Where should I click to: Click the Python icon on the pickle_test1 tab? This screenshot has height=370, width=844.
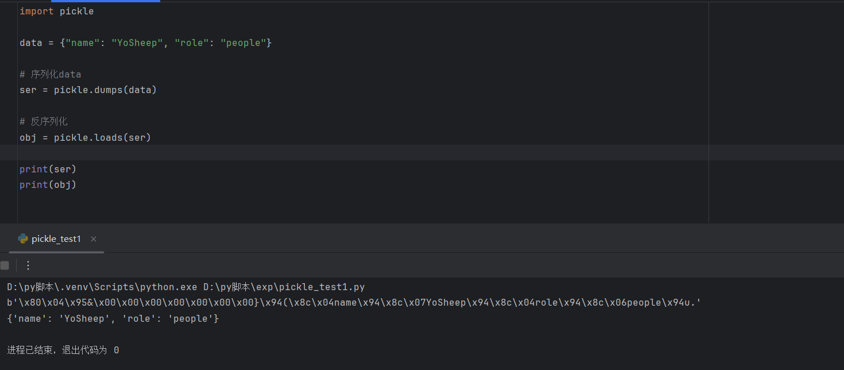pyautogui.click(x=23, y=239)
